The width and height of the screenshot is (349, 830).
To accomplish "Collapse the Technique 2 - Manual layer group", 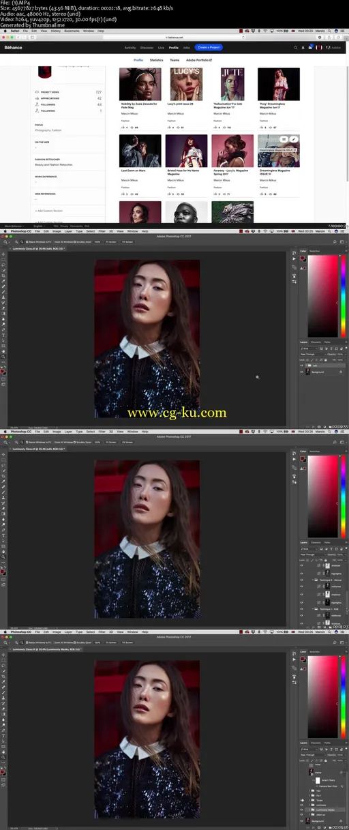I will (x=313, y=580).
